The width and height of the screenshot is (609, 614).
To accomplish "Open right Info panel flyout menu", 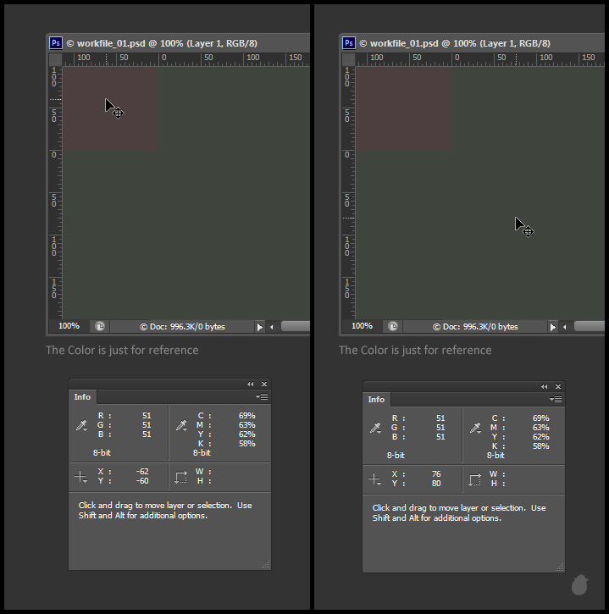I will [x=556, y=399].
